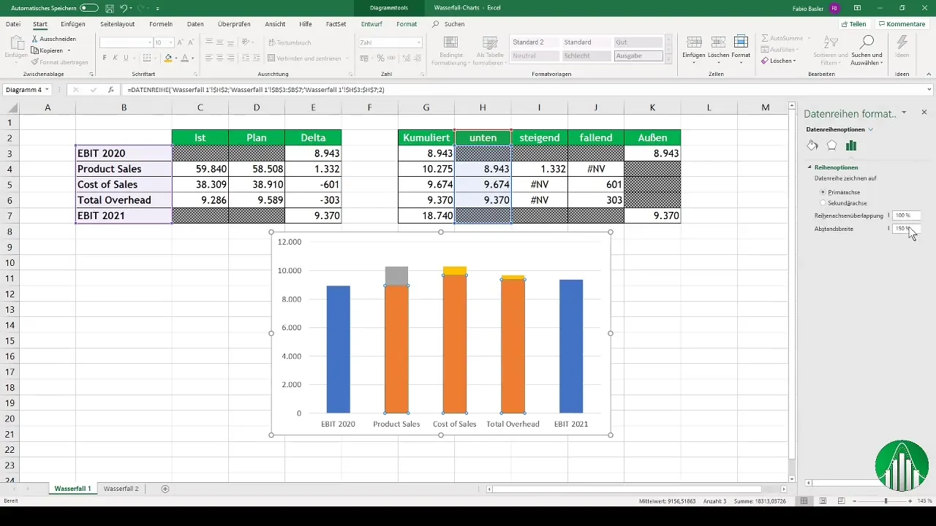936x526 pixels.
Task: Open the Zahl number format dropdown
Action: tap(419, 42)
